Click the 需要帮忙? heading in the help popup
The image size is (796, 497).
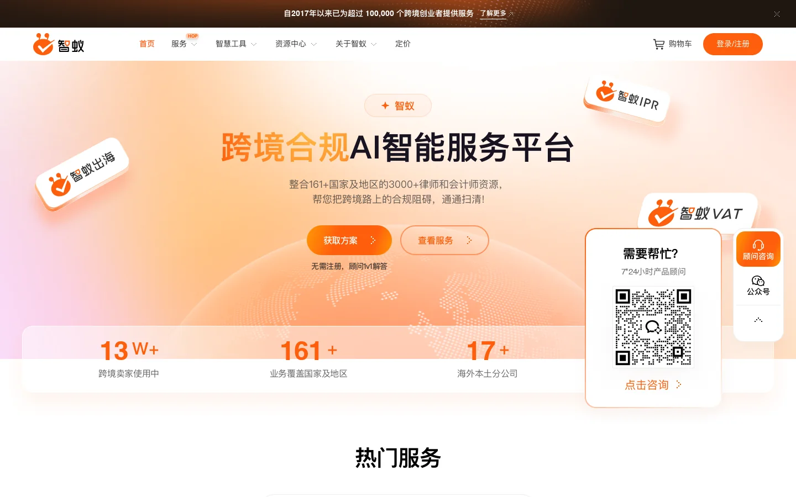click(x=651, y=254)
